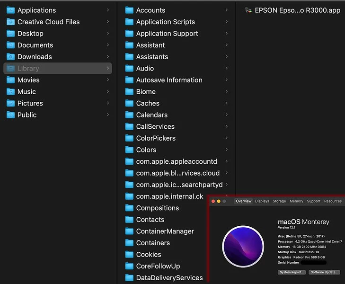Click the Applications folder icon

coord(10,10)
